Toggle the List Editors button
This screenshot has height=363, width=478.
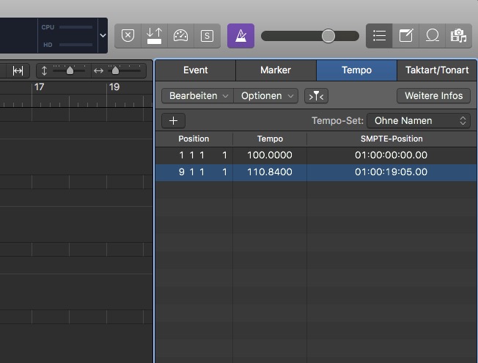pyautogui.click(x=379, y=36)
